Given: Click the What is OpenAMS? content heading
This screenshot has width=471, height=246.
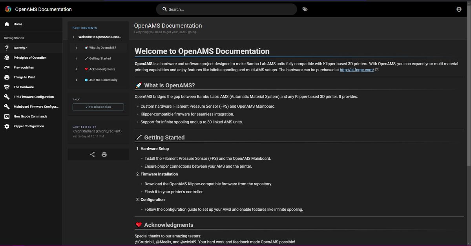Looking at the screenshot, I should [169, 85].
